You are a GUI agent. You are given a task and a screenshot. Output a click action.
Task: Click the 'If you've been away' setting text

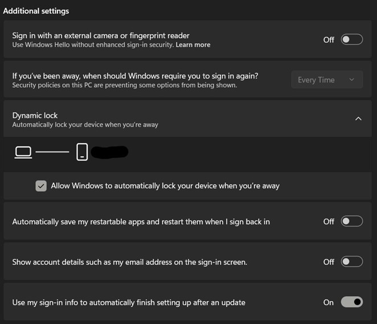(135, 76)
